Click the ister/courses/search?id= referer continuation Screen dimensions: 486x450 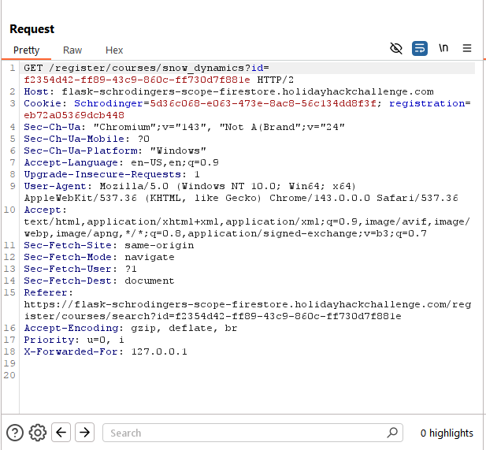(x=213, y=316)
